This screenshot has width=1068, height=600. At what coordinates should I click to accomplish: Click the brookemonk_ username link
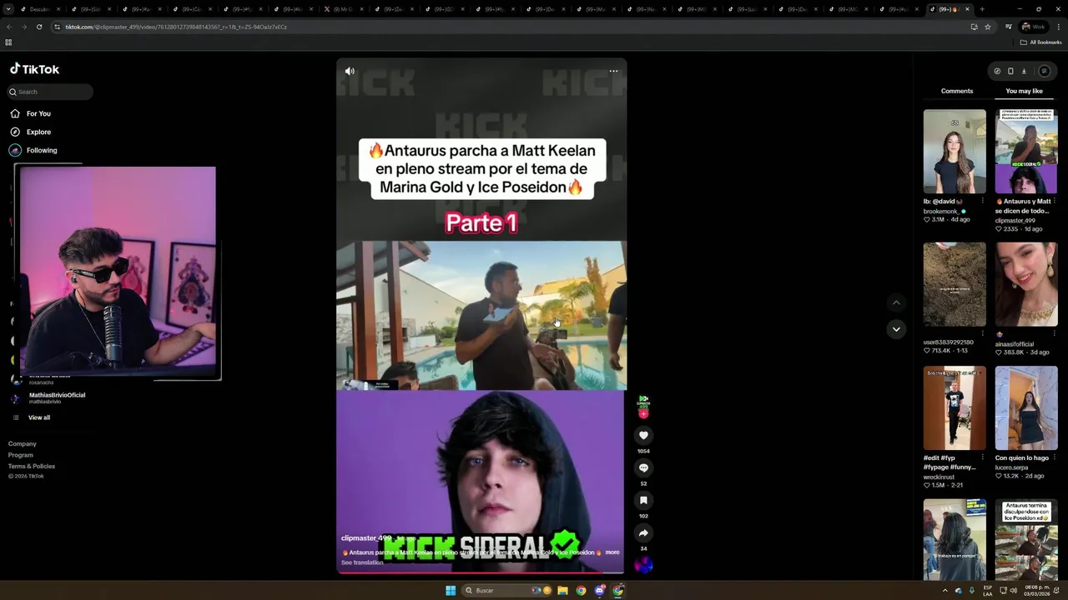942,212
